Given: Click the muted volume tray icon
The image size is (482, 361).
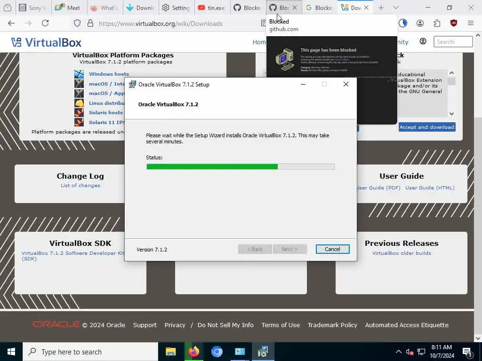Looking at the screenshot, I should coord(410,352).
